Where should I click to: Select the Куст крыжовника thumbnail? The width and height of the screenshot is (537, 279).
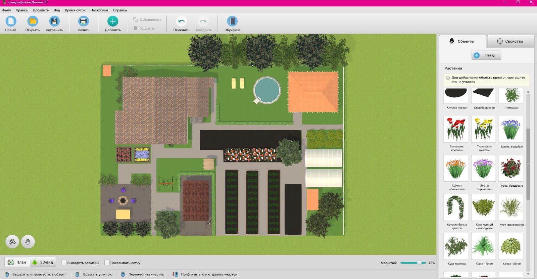(511, 207)
